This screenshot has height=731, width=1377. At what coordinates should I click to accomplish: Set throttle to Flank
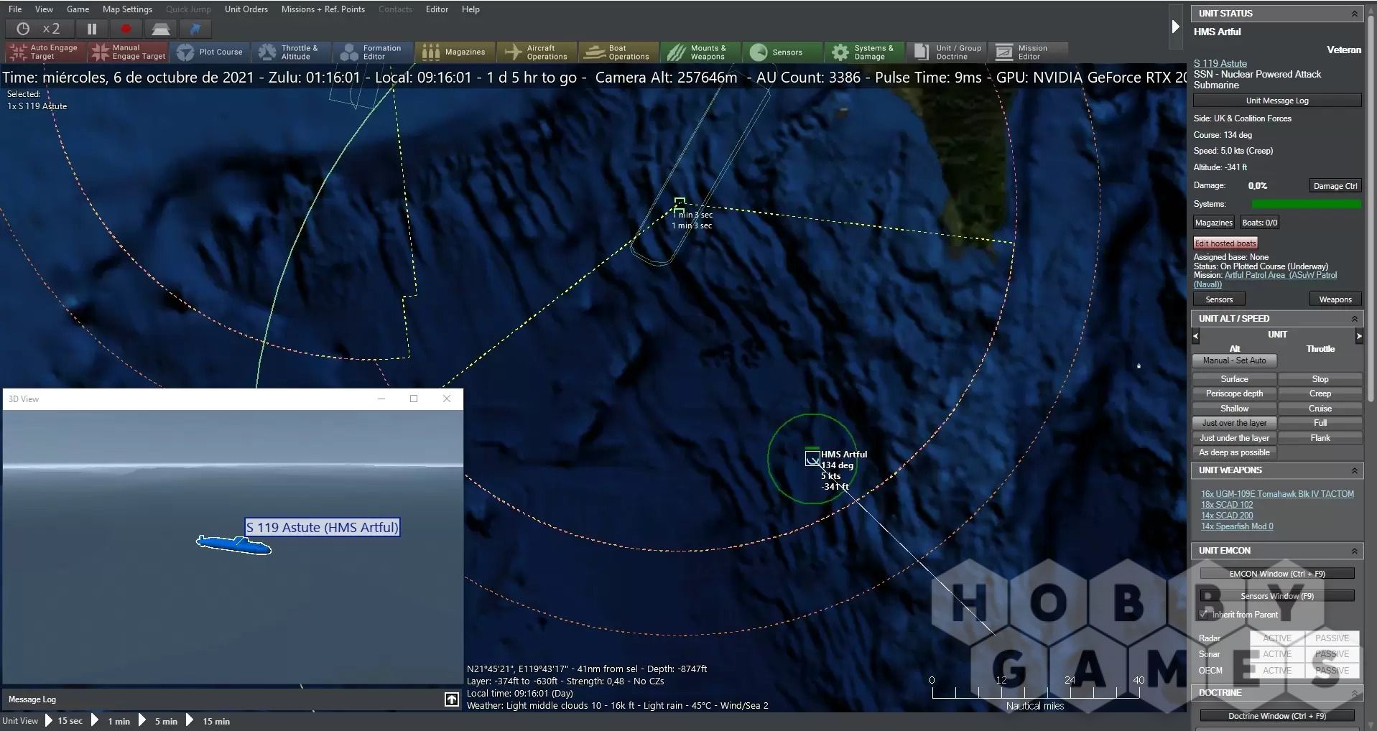pyautogui.click(x=1320, y=438)
